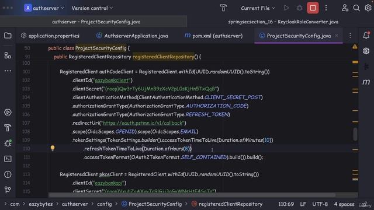
Task: Click the pkceClient variable name
Action: click(111, 174)
